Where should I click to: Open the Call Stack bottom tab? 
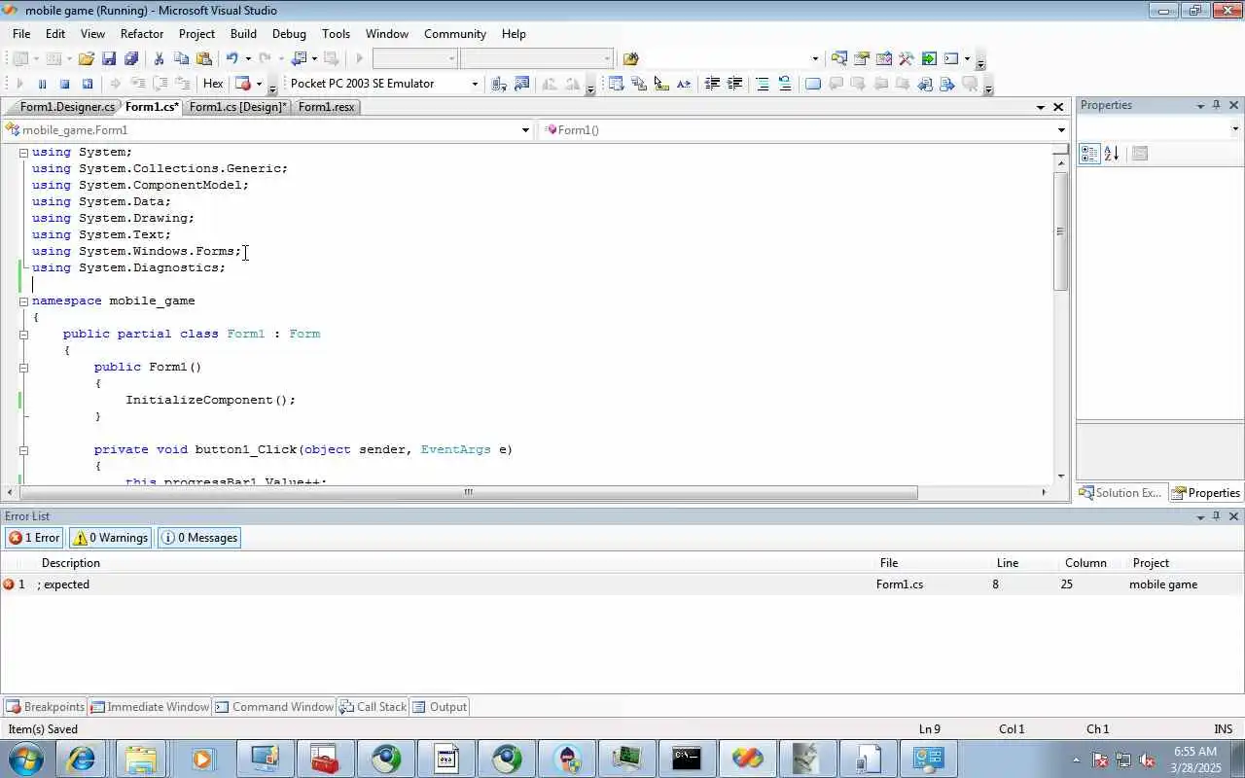pyautogui.click(x=373, y=707)
